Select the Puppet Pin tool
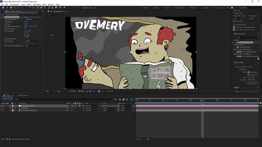Image resolution: width=262 pixels, height=147 pixels. 64,8
